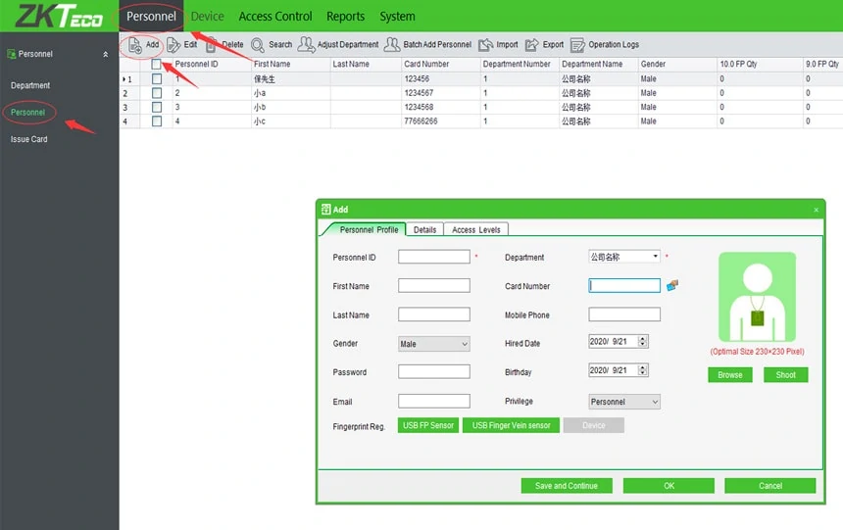The image size is (843, 530).
Task: Open the Privilege dropdown
Action: click(x=624, y=402)
